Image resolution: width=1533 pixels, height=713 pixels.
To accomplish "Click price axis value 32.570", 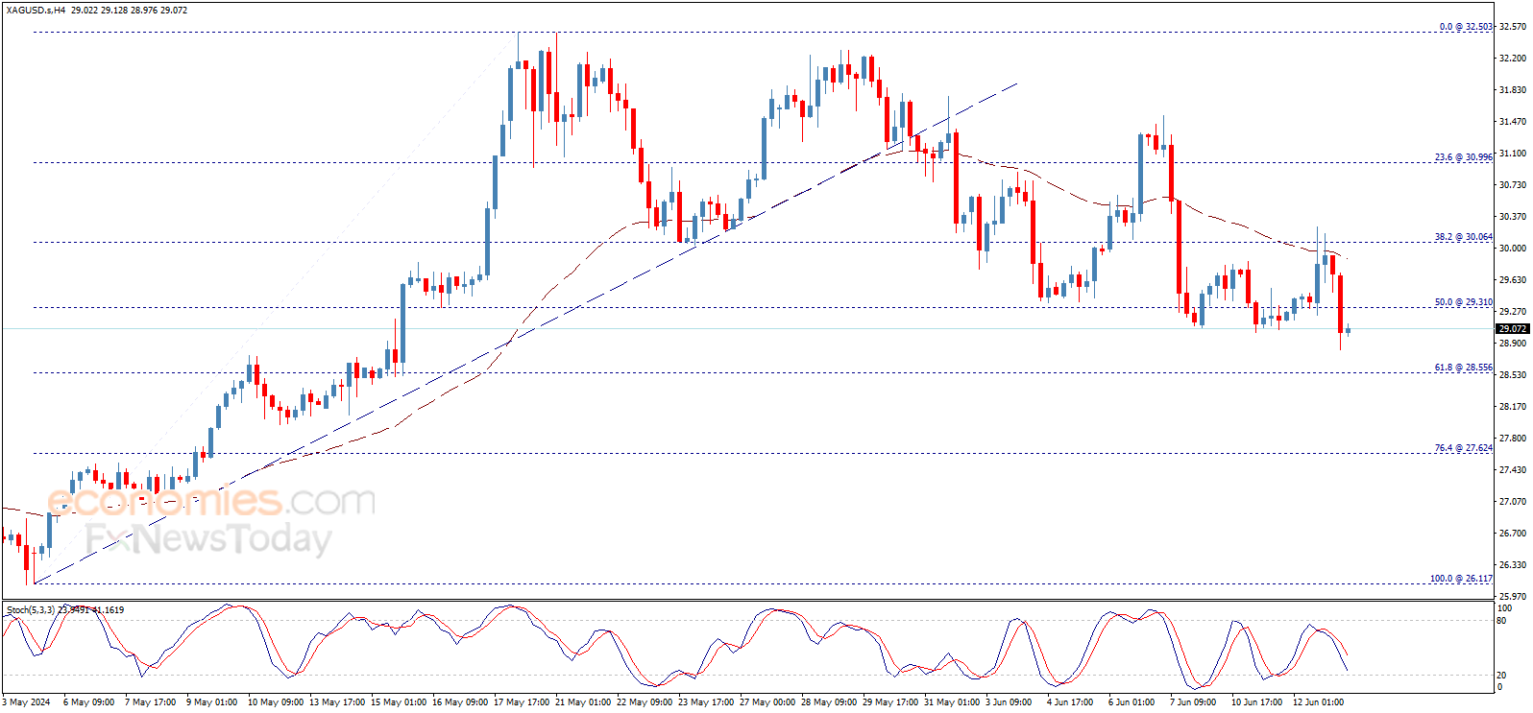I will (1513, 27).
